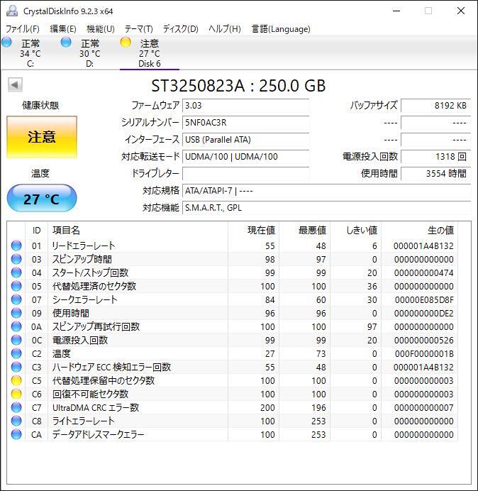Open the テーマ(T) menu
478x491 pixels.
coord(139,29)
